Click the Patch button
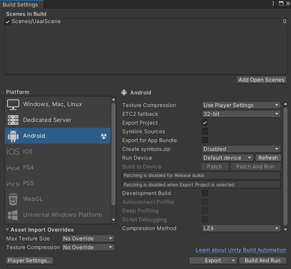The width and height of the screenshot is (291, 269). point(215,167)
